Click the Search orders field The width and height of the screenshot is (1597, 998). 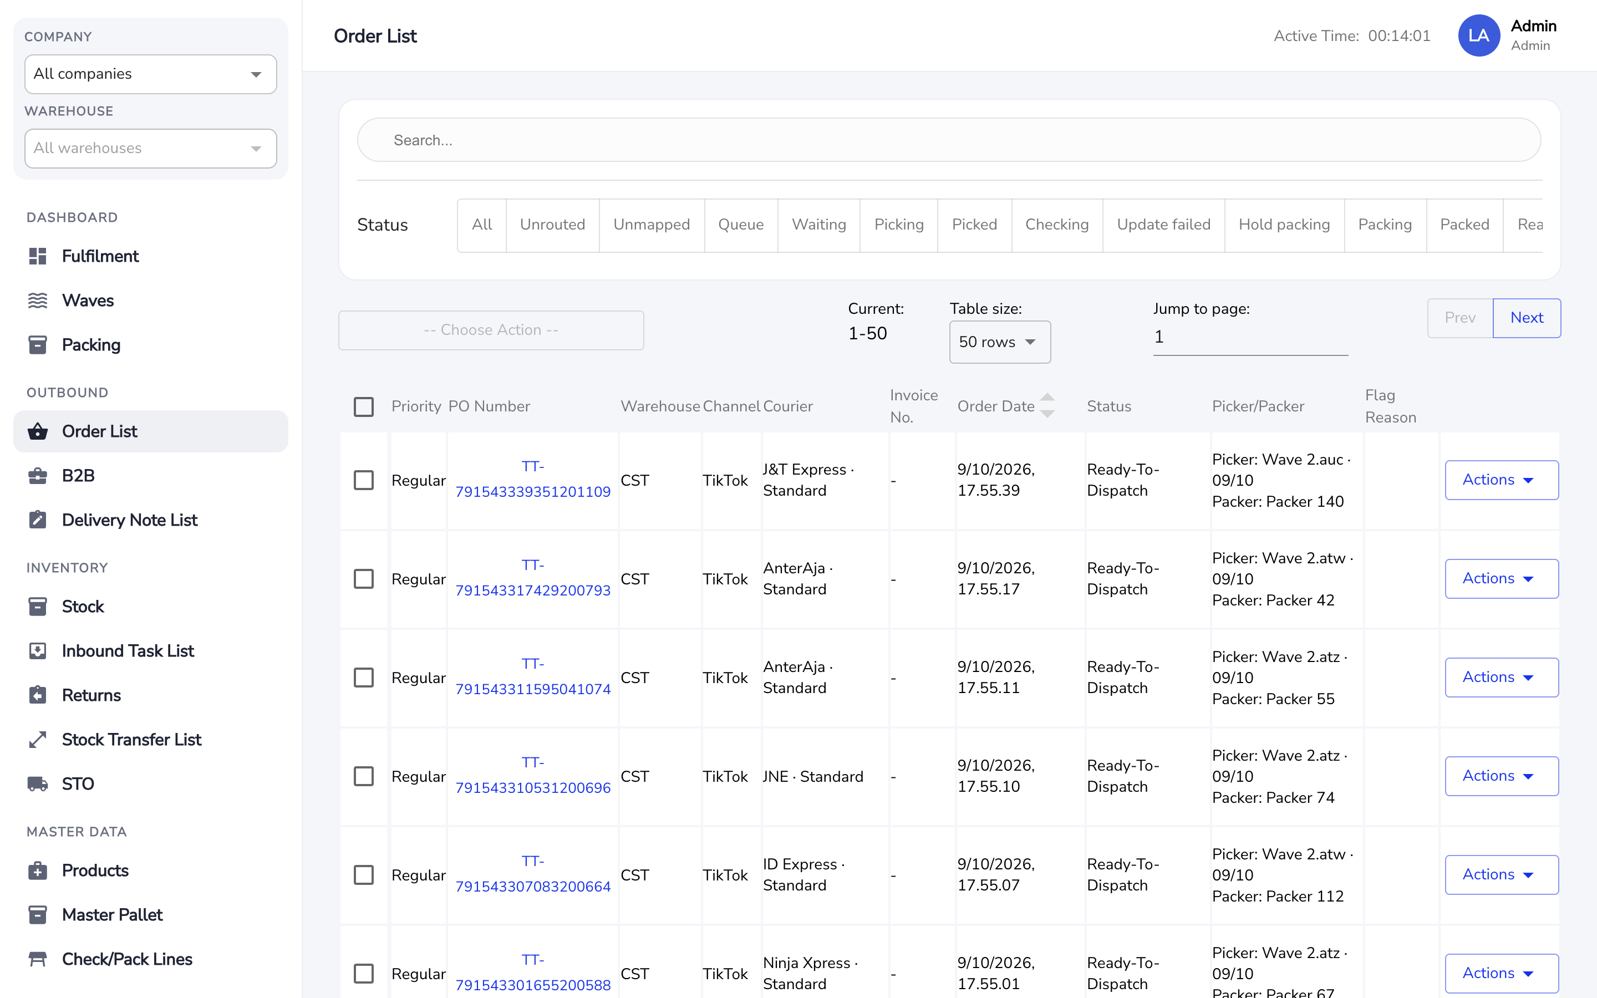(948, 140)
